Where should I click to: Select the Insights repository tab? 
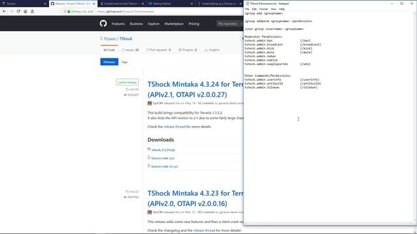click(x=212, y=50)
